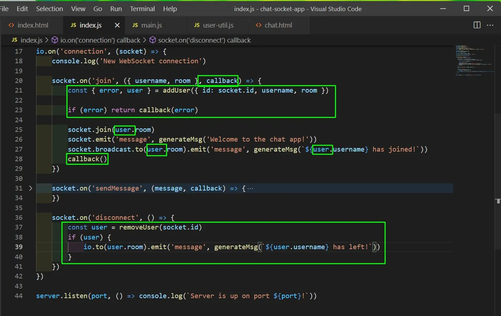Open the View menu
501x316 pixels.
[x=78, y=9]
